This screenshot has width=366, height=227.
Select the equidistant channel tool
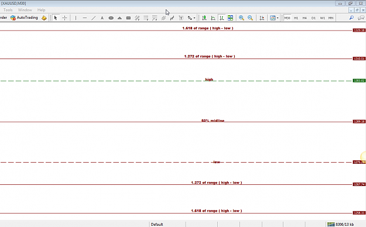click(163, 18)
